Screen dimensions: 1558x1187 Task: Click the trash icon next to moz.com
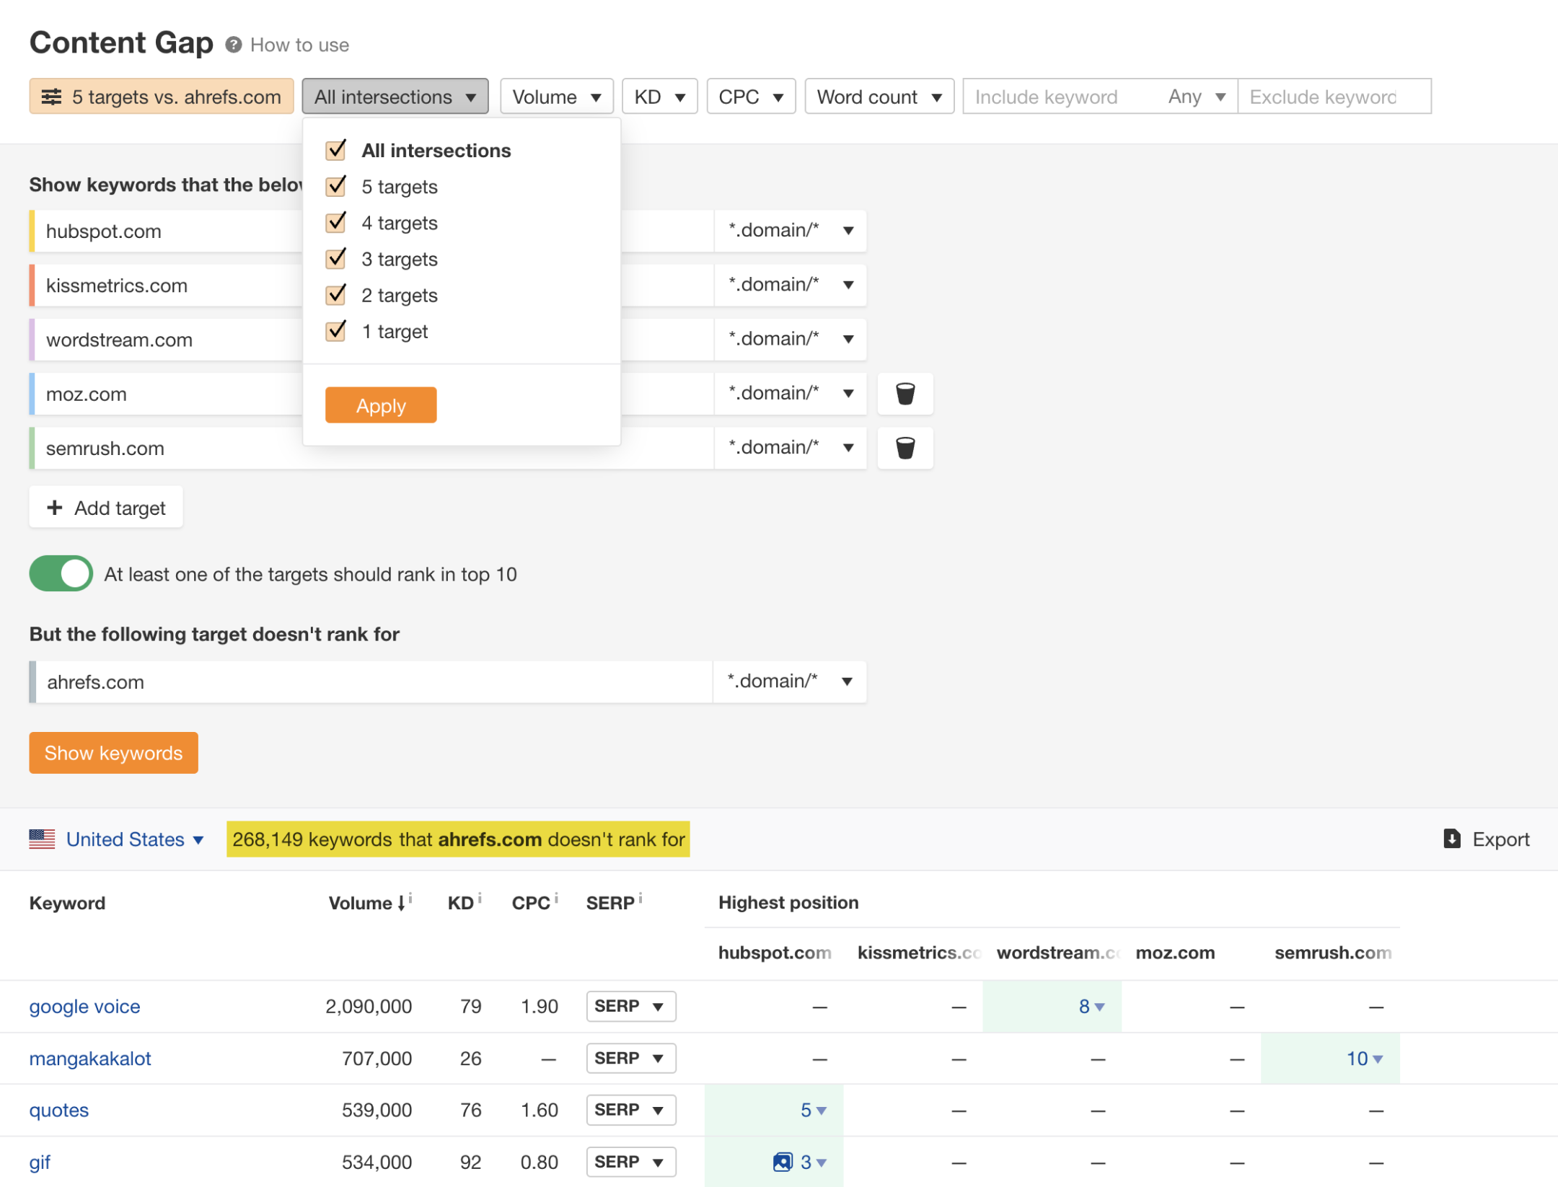905,393
